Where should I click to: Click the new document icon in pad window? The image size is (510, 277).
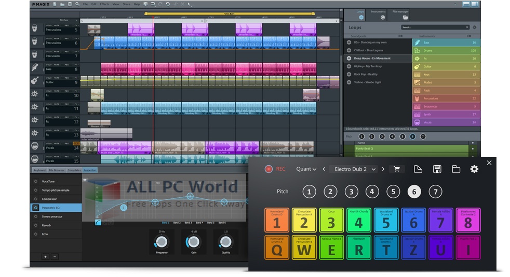[418, 169]
